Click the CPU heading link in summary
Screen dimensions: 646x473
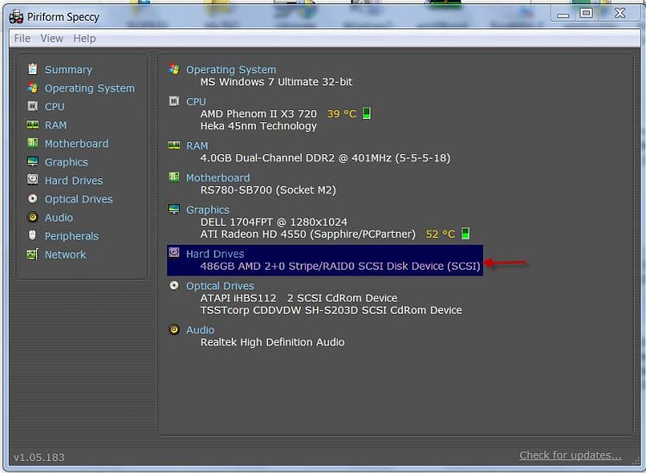196,102
